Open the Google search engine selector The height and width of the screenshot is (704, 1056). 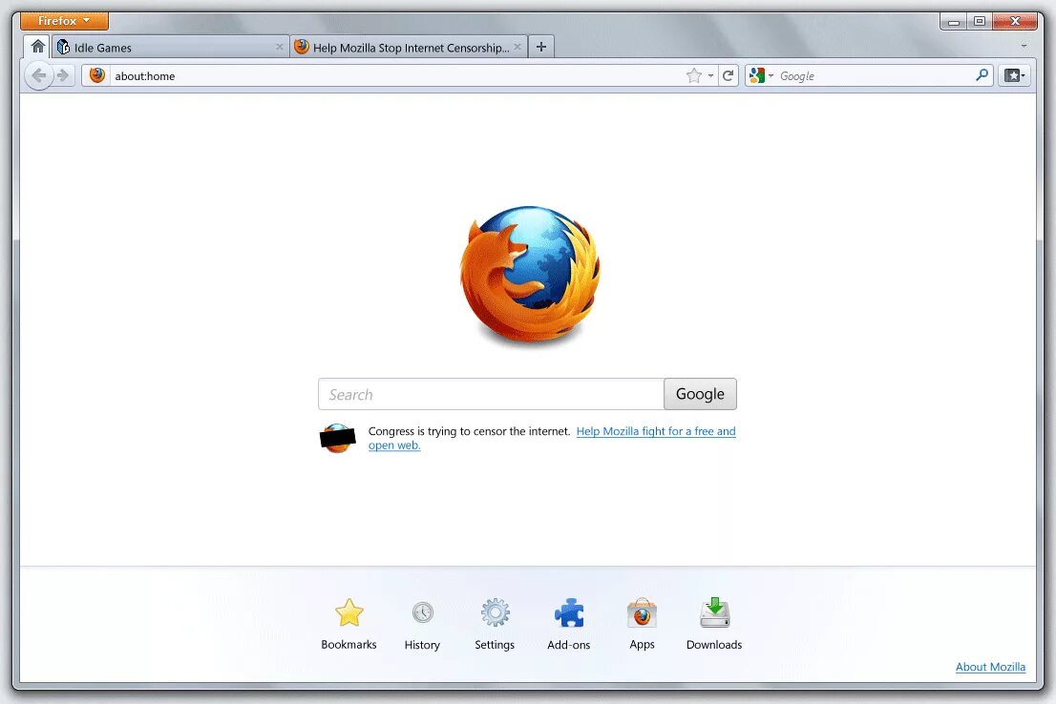click(x=761, y=76)
